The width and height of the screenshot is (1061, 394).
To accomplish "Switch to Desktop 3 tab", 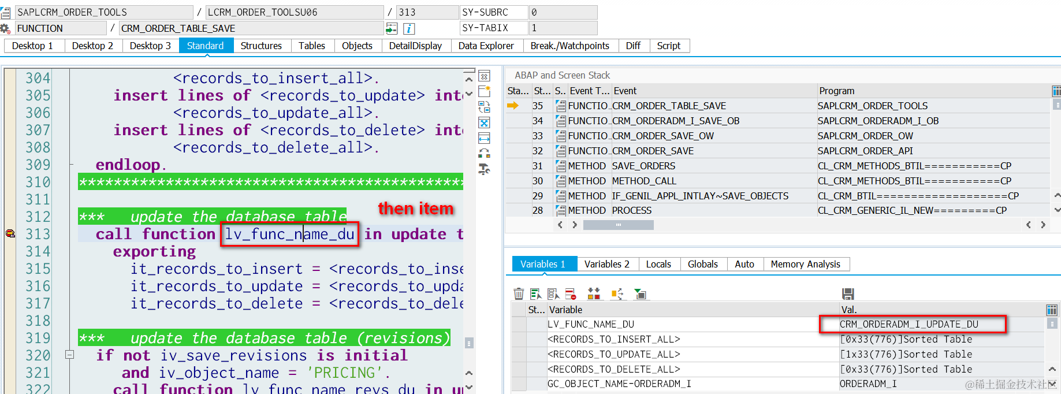I will point(150,46).
